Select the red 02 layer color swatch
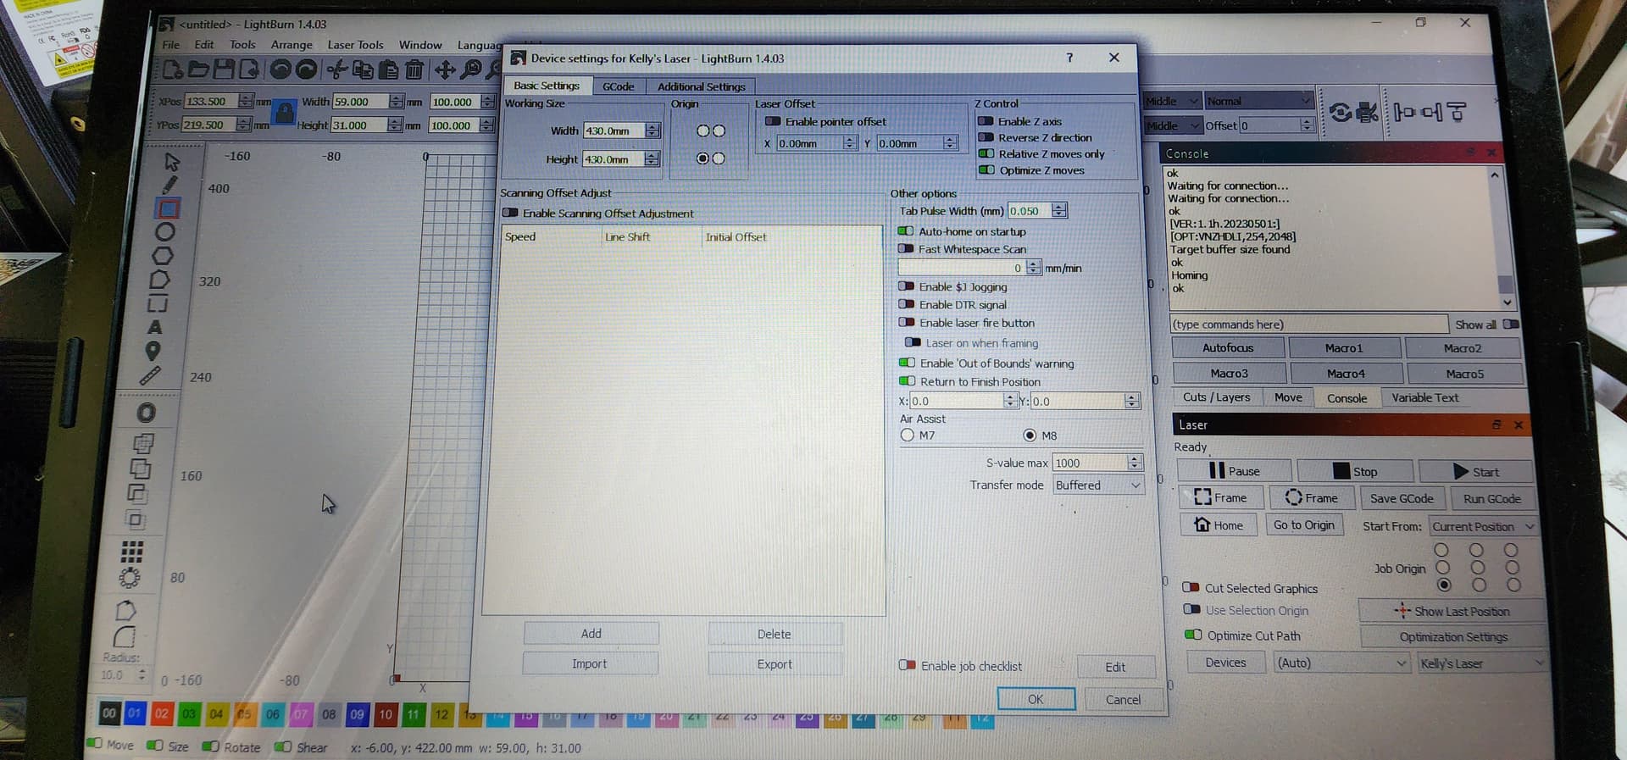Screen dimensions: 1627x760 click(x=161, y=713)
